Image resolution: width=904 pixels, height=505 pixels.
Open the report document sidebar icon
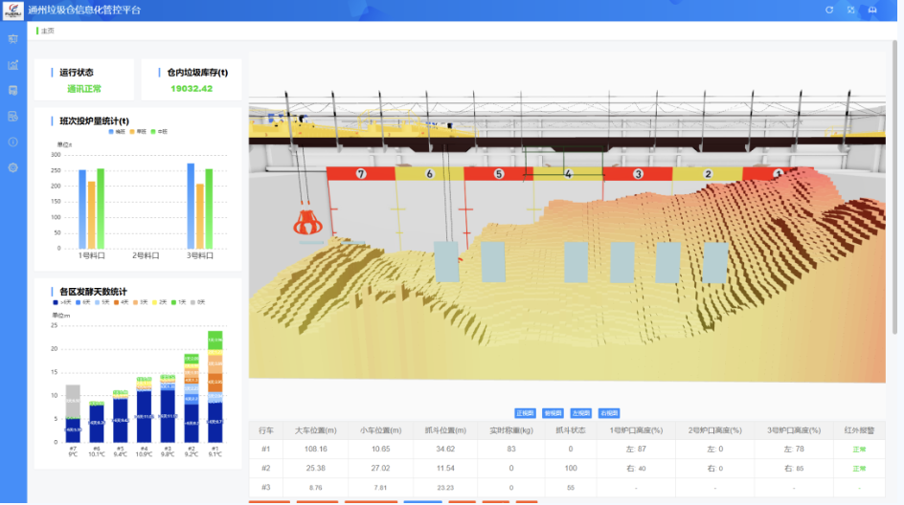(13, 117)
